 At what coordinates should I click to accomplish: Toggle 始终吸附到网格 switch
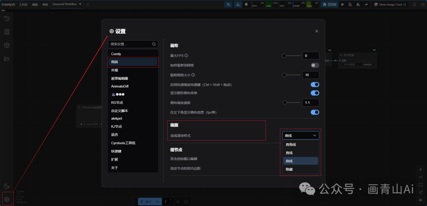[315, 65]
